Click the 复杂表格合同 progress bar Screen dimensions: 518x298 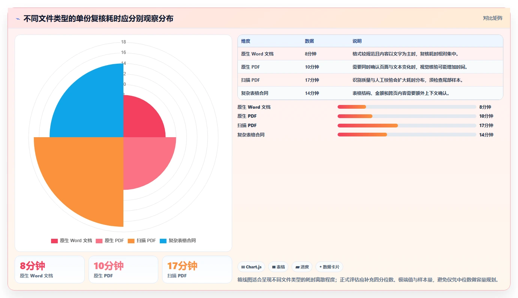click(x=407, y=135)
